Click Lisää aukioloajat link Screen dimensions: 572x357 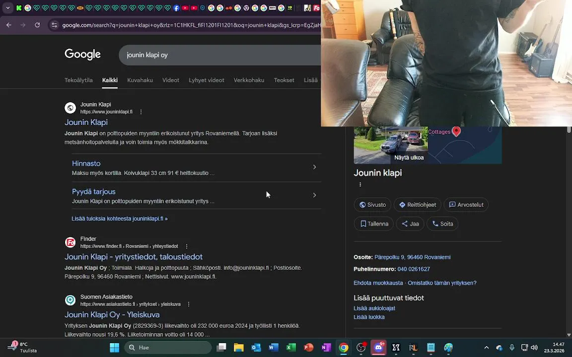[x=374, y=308]
